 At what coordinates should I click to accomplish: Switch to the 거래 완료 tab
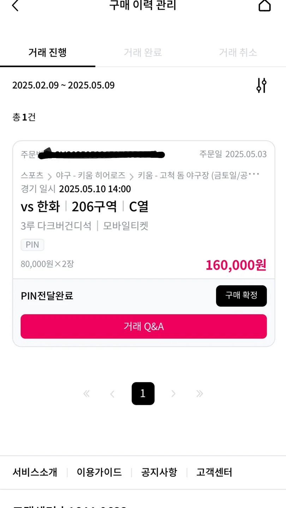[143, 53]
